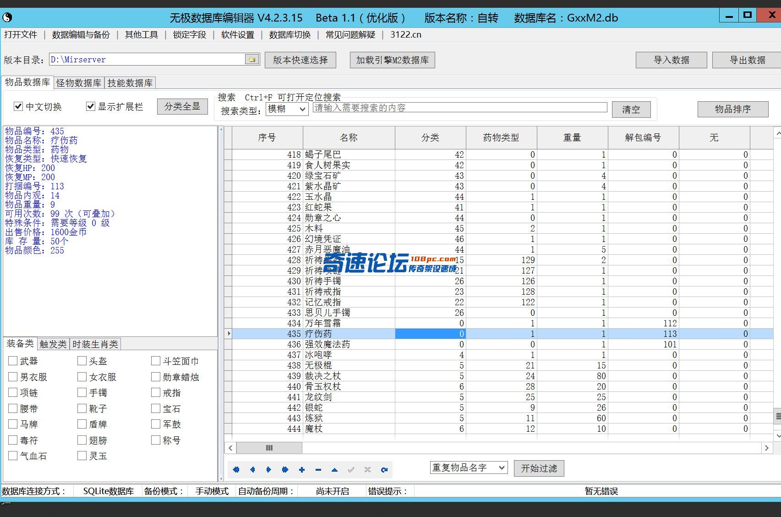Screen dimensions: 781x517
Task: Switch to 技能数据库 tab
Action: [130, 83]
